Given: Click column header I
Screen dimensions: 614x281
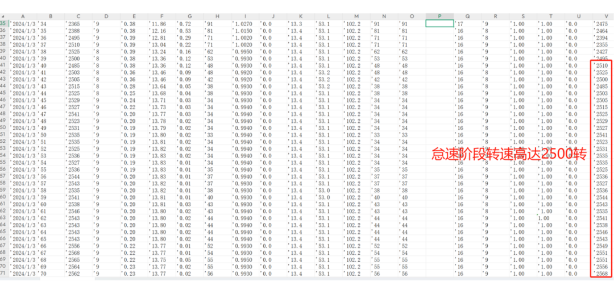Looking at the screenshot, I should pyautogui.click(x=246, y=16).
